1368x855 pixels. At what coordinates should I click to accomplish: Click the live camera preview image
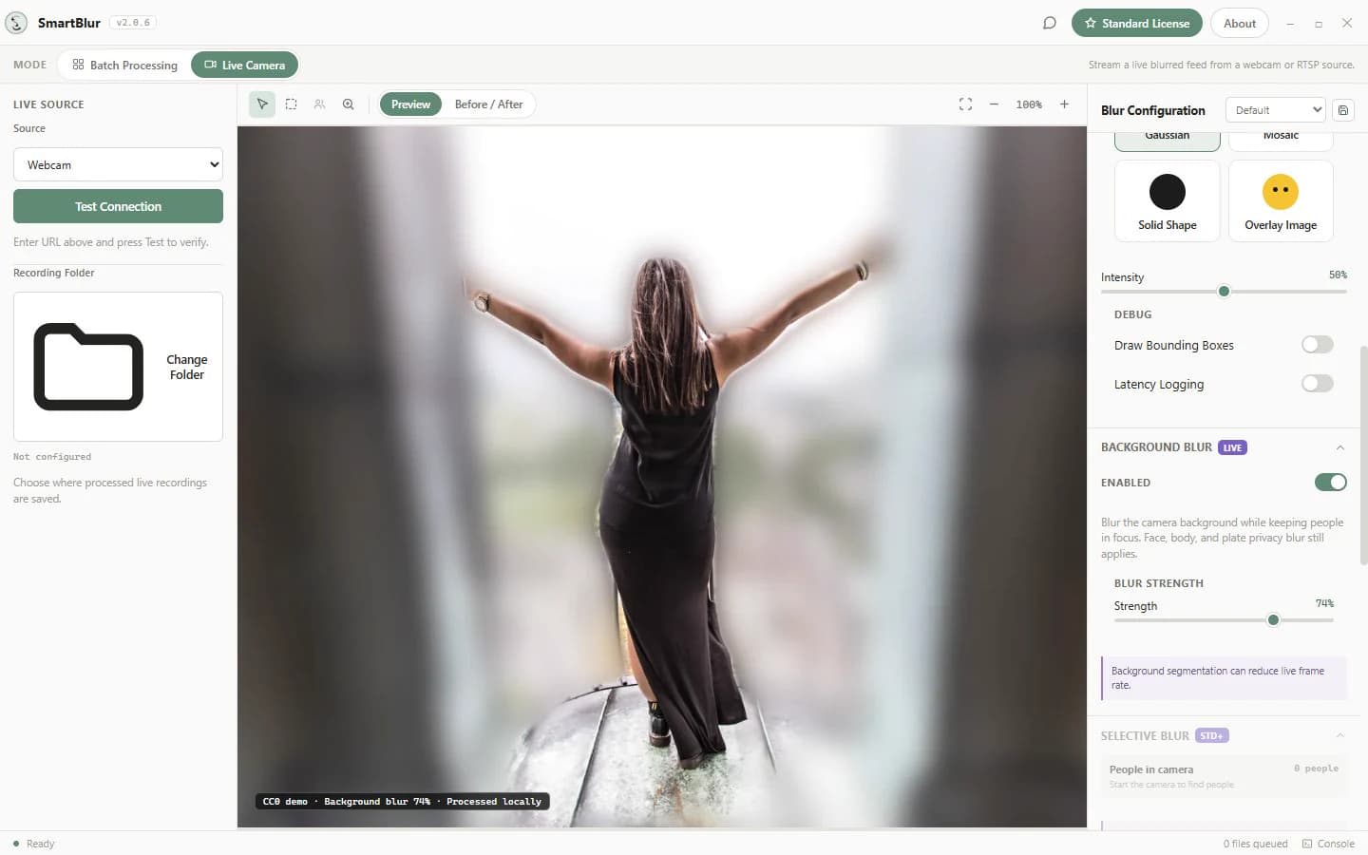click(662, 477)
